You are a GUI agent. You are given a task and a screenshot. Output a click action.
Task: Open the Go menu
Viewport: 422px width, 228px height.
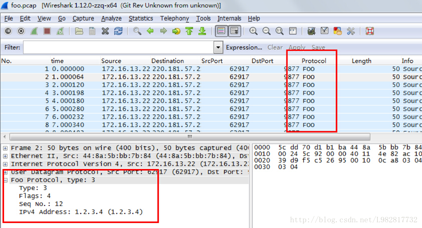click(62, 18)
